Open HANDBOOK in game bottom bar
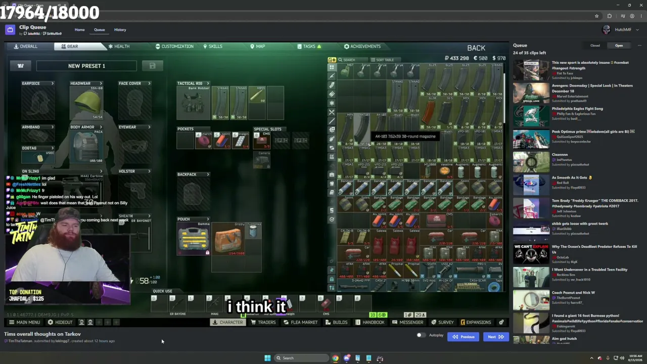Viewport: 647px width, 364px height. tap(371, 322)
